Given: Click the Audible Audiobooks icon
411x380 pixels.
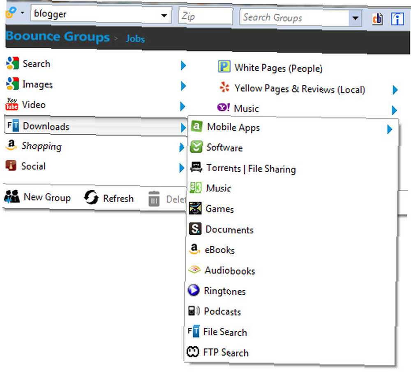Looking at the screenshot, I should (x=194, y=270).
